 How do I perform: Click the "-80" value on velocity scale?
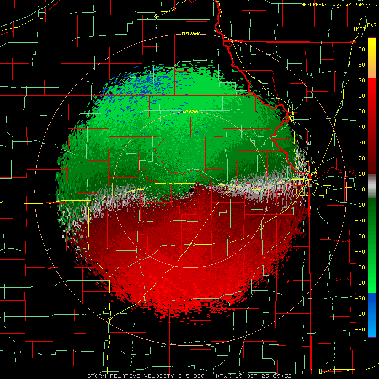point(360,314)
